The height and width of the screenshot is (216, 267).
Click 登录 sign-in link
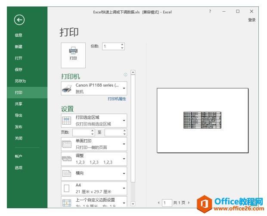[252, 20]
